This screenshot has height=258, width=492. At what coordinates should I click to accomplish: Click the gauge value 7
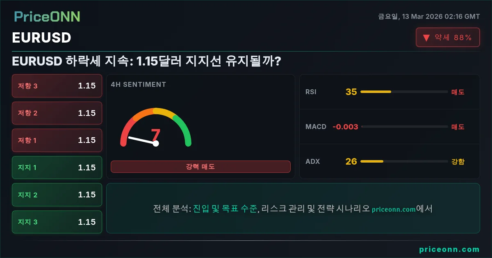click(155, 135)
